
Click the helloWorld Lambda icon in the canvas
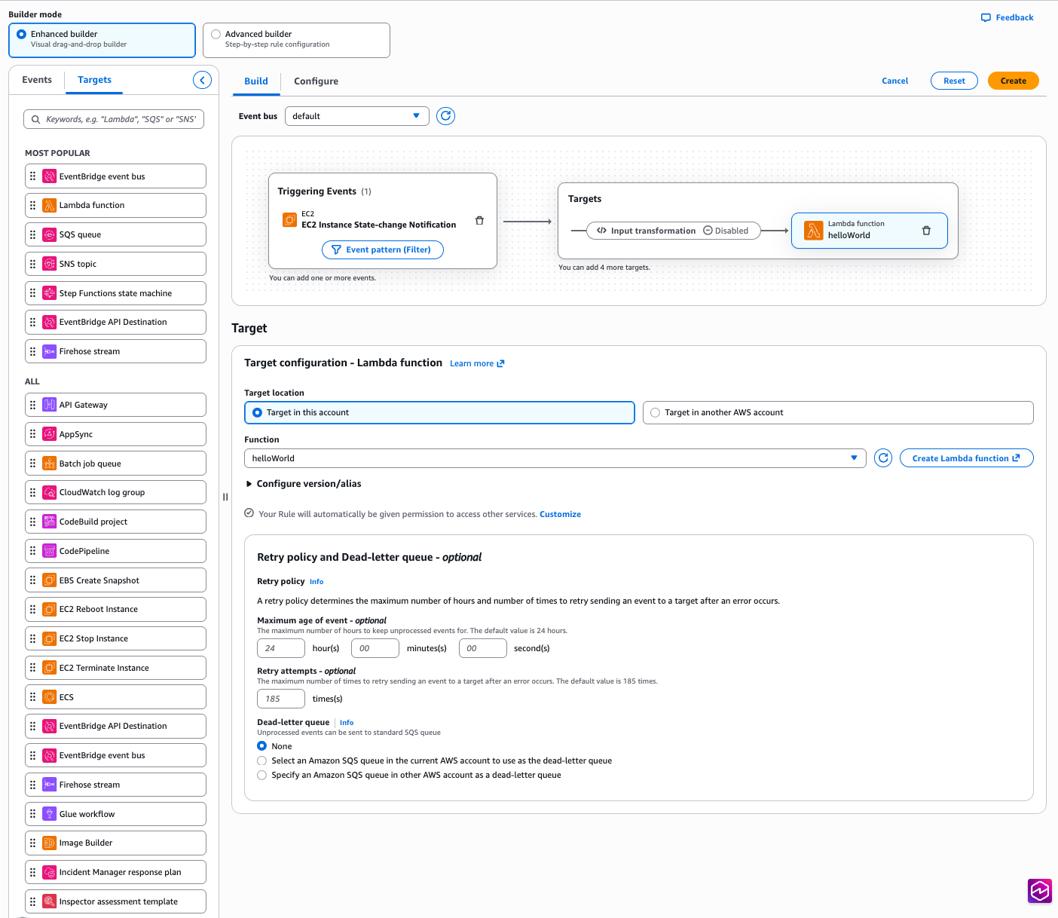coord(813,231)
